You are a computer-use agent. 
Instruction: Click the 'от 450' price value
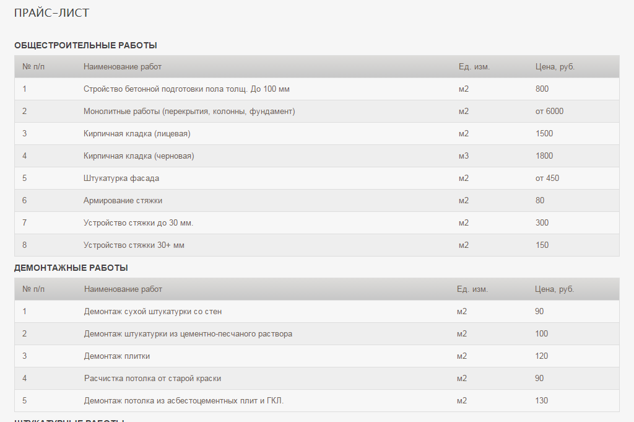tap(547, 178)
